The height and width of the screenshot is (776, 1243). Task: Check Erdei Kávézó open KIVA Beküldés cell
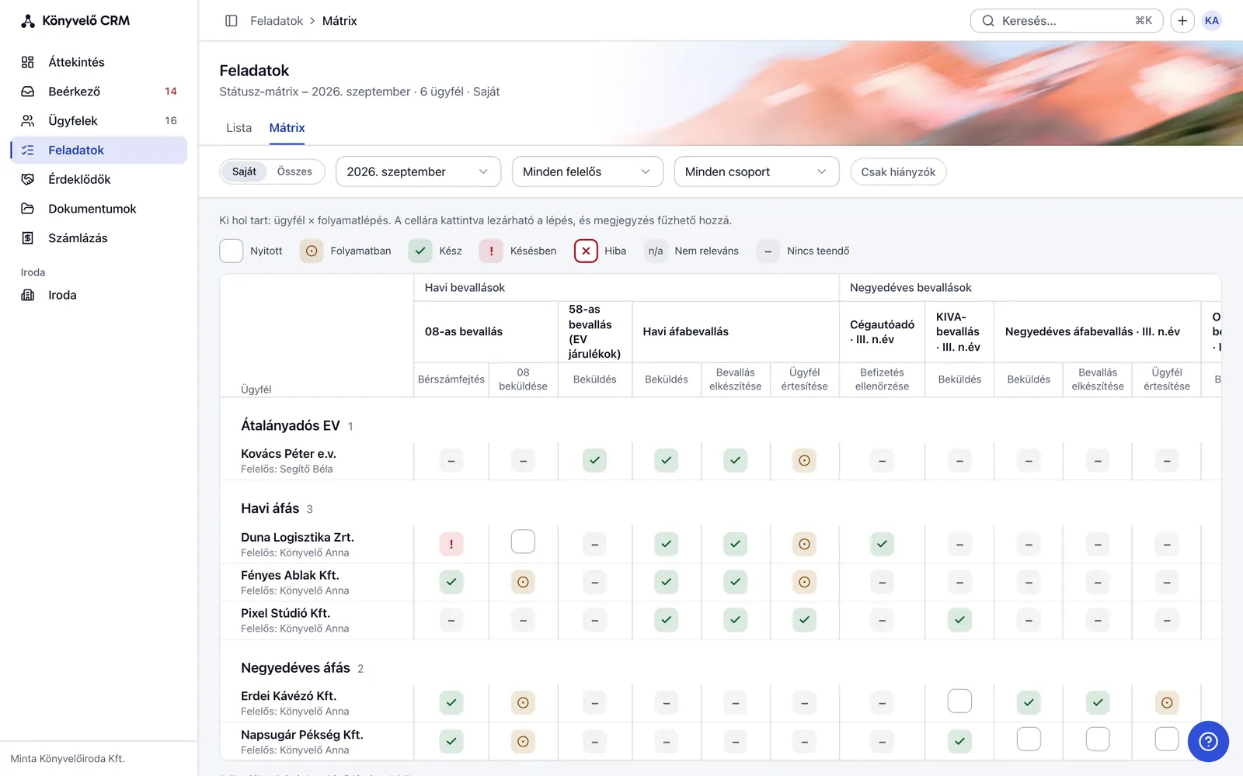pyautogui.click(x=959, y=701)
